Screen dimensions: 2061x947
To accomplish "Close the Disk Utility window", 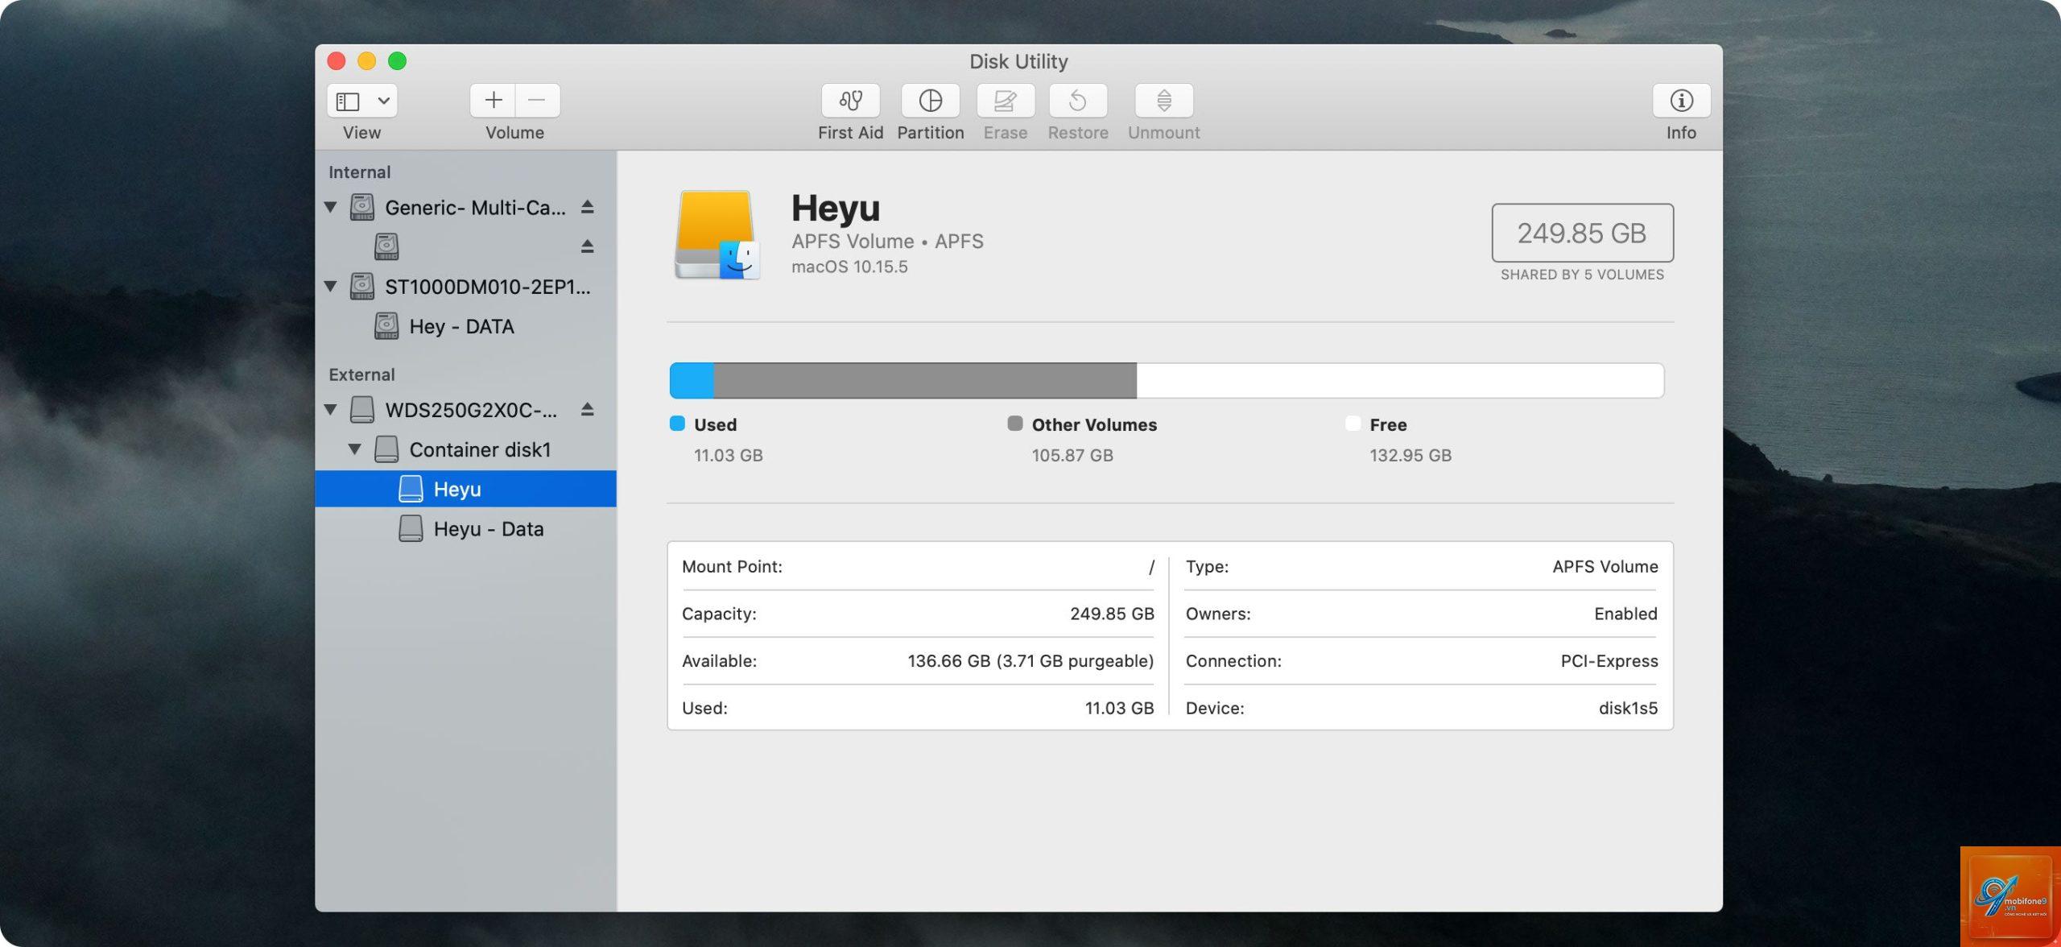I will click(x=337, y=61).
